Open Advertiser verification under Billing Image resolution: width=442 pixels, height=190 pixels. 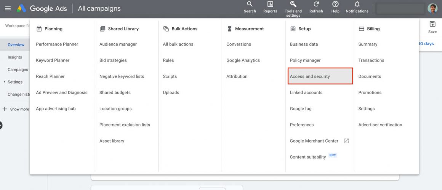click(380, 125)
